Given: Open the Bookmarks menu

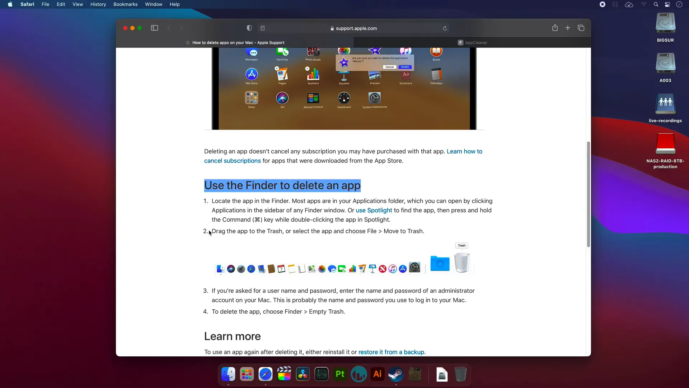Looking at the screenshot, I should point(125,4).
